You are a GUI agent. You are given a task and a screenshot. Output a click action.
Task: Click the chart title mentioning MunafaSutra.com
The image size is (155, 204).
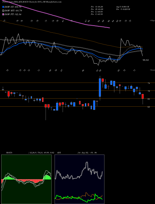click(32, 2)
